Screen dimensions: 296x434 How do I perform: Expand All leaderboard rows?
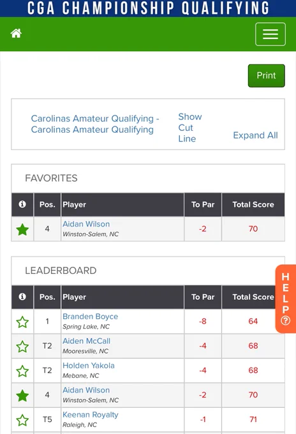255,135
